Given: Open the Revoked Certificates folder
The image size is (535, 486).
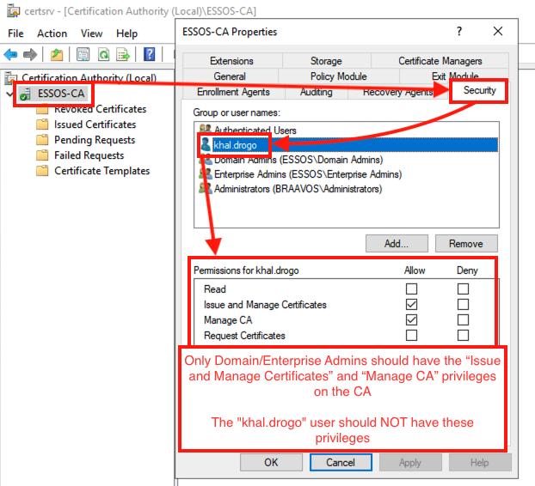Looking at the screenshot, I should [x=100, y=109].
